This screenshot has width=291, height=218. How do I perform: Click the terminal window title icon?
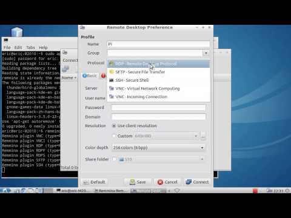6,40
